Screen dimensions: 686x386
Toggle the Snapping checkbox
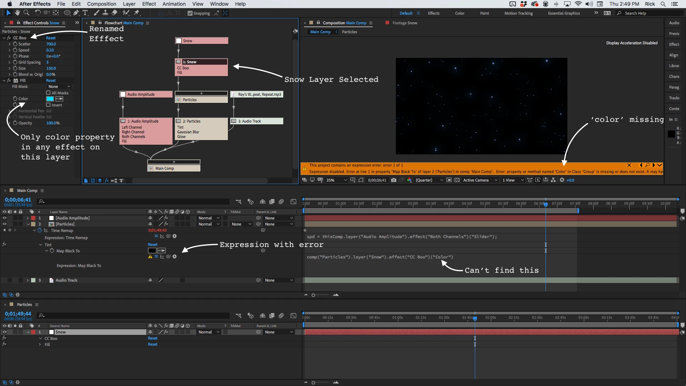click(x=190, y=13)
